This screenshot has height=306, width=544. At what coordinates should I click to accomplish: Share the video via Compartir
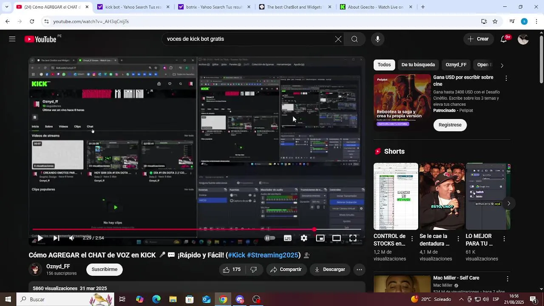tap(286, 269)
